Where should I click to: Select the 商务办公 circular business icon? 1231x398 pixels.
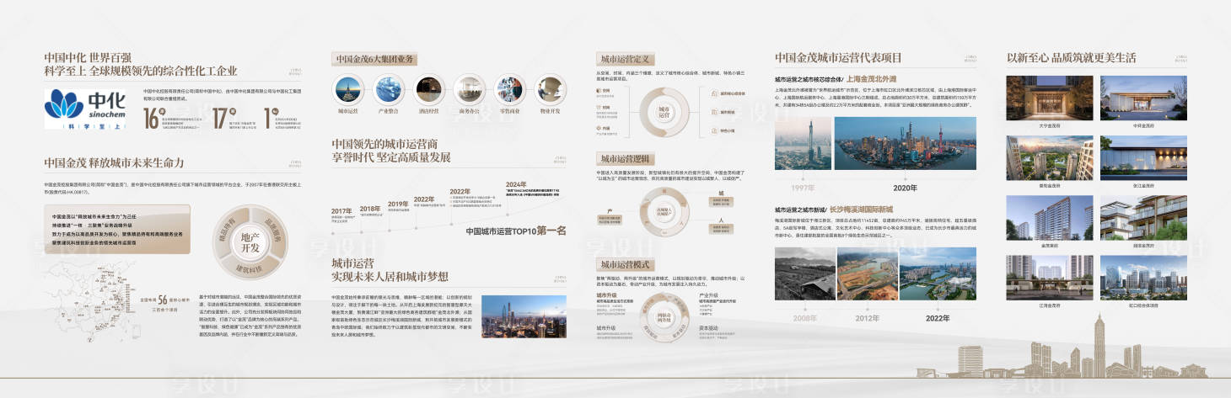pyautogui.click(x=468, y=89)
